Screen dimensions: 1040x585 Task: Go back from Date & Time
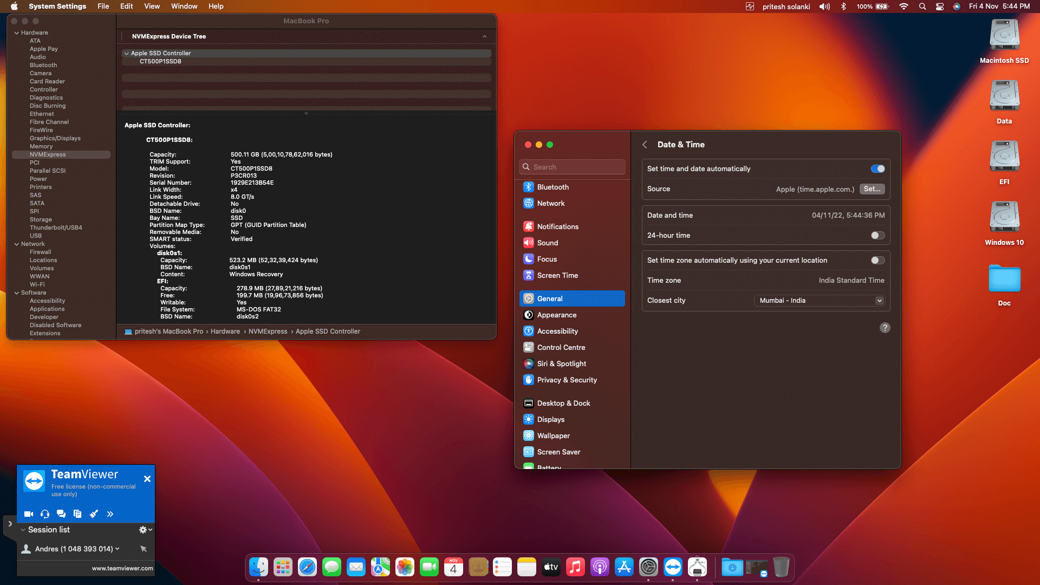[645, 145]
